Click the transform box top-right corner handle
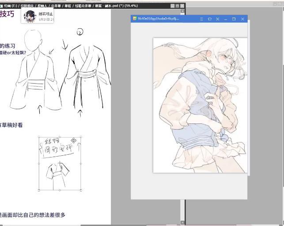This screenshot has width=284, height=226. pos(81,137)
